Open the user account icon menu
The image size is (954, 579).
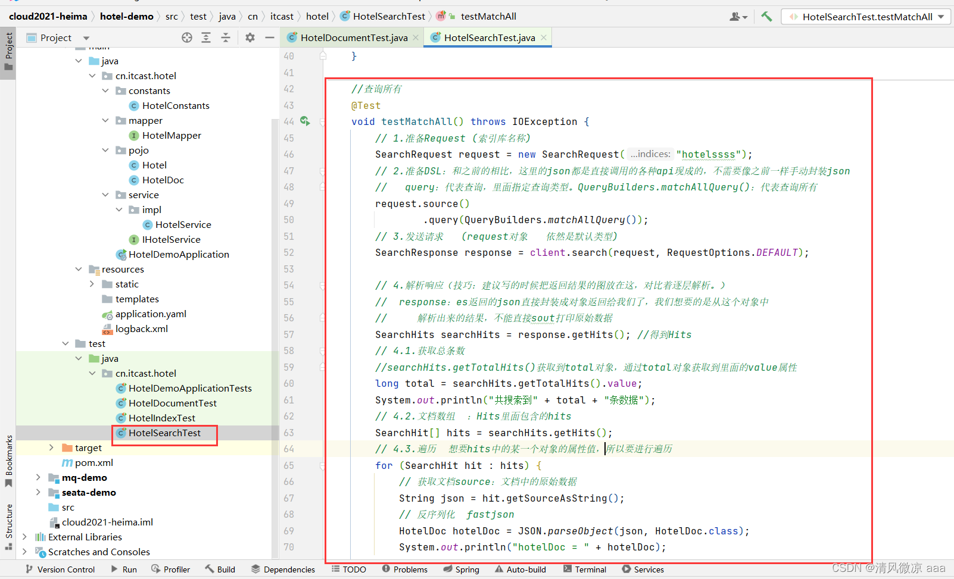click(738, 17)
